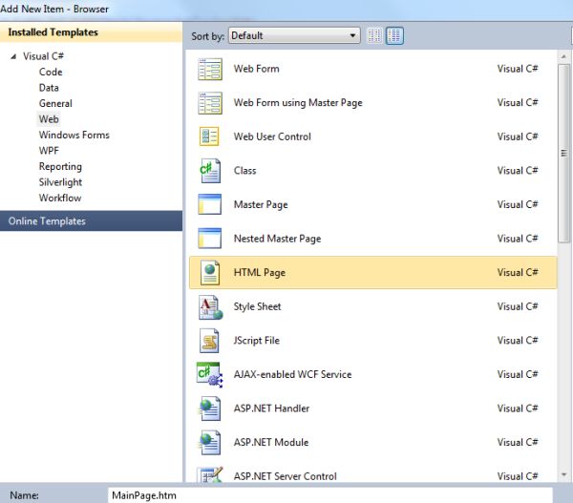Image resolution: width=573 pixels, height=503 pixels.
Task: Select the Web User Control icon
Action: point(209,136)
